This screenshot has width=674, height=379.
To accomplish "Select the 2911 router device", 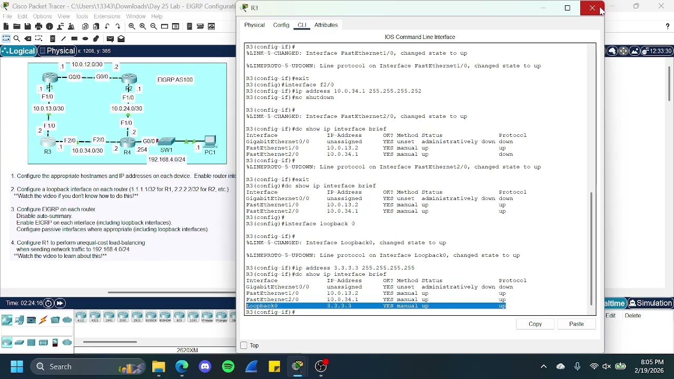I will [x=137, y=317].
